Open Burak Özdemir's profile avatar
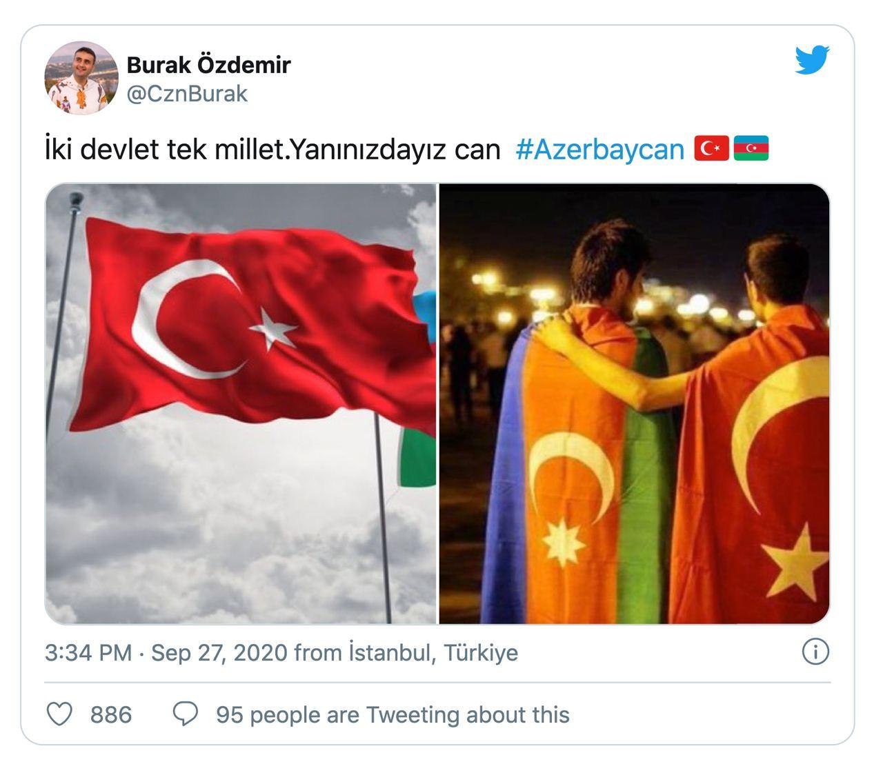Image resolution: width=883 pixels, height=773 pixels. click(81, 78)
